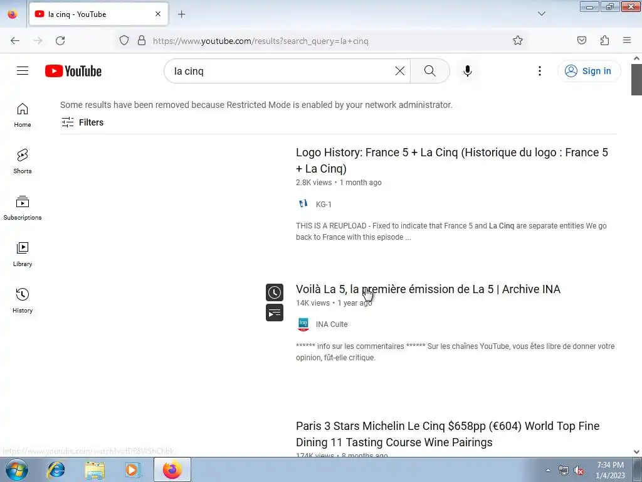
Task: Visit INA Culte channel name
Action: pyautogui.click(x=332, y=324)
